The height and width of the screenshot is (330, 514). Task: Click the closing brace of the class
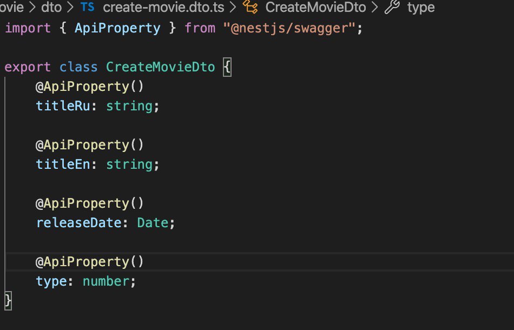[8, 301]
